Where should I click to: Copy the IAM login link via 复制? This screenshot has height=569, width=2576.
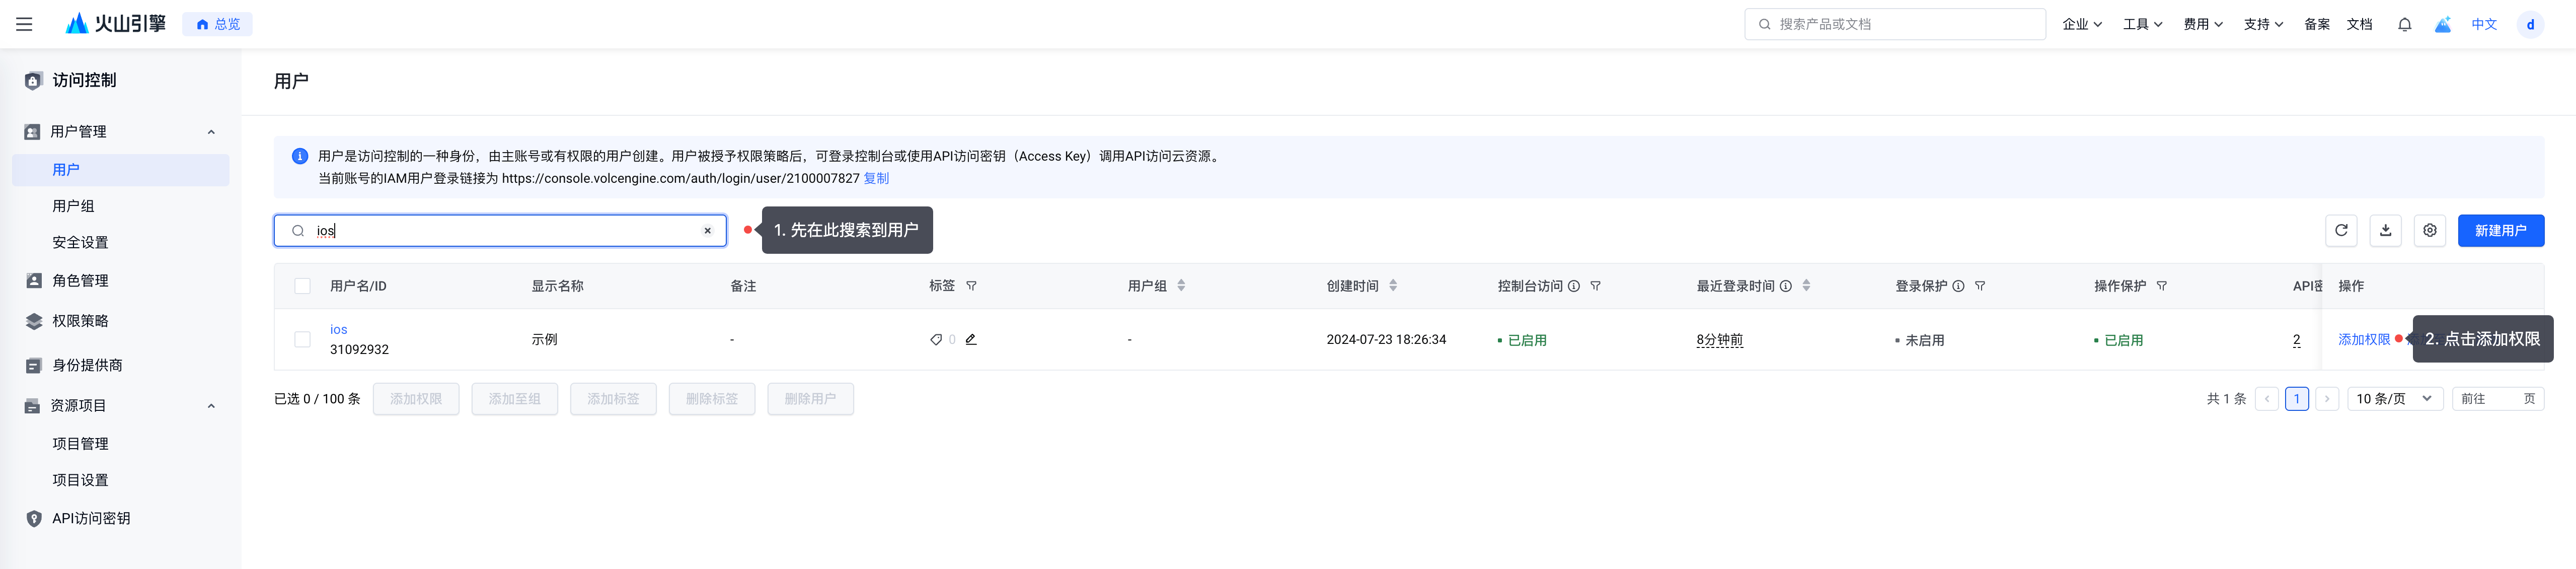(876, 178)
